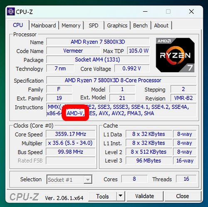Select the SPD tab
Image resolution: width=208 pixels, height=207 pixels.
coord(94,25)
